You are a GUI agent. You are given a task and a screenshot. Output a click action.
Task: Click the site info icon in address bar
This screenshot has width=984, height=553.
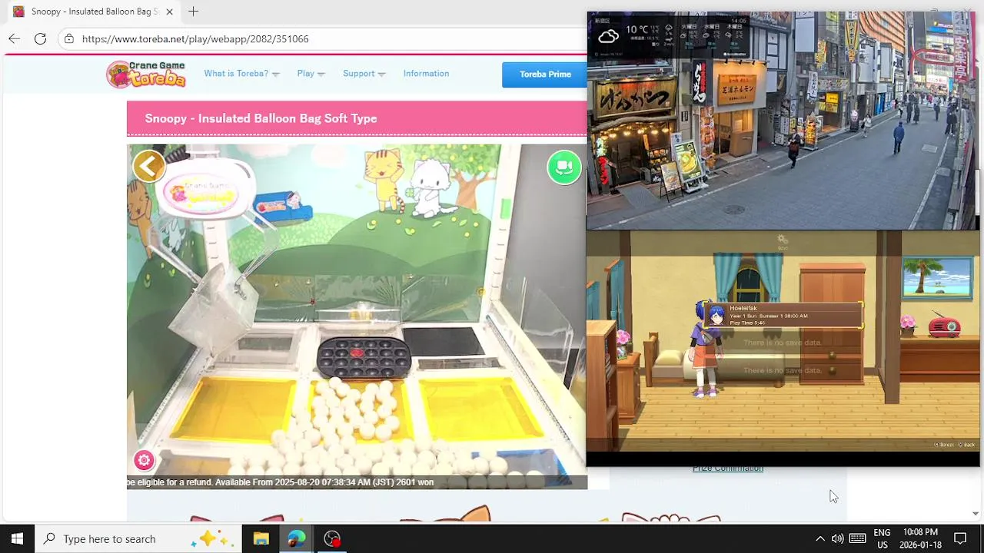(69, 38)
